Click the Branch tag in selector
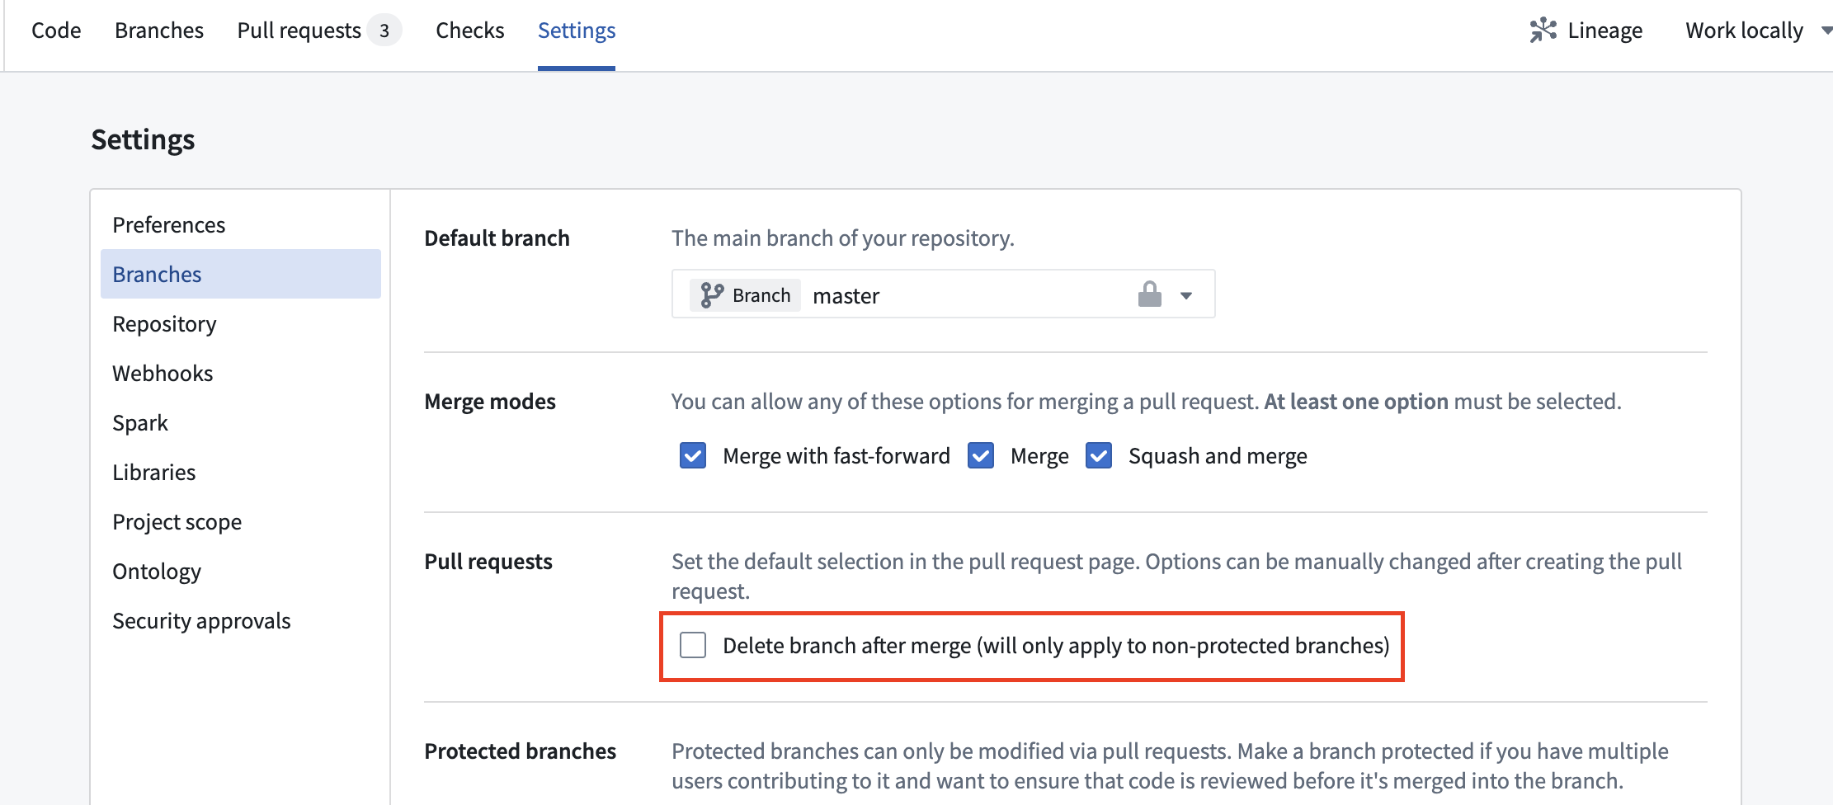1833x805 pixels. click(745, 295)
